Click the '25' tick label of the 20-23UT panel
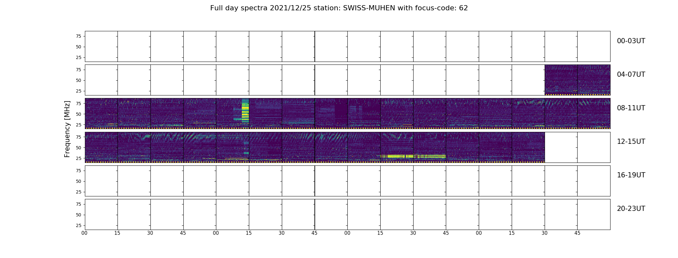This screenshot has width=678, height=258. pyautogui.click(x=78, y=225)
